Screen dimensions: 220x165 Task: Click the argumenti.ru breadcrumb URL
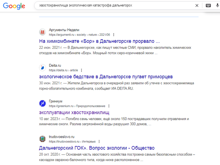pyautogui.click(x=79, y=35)
